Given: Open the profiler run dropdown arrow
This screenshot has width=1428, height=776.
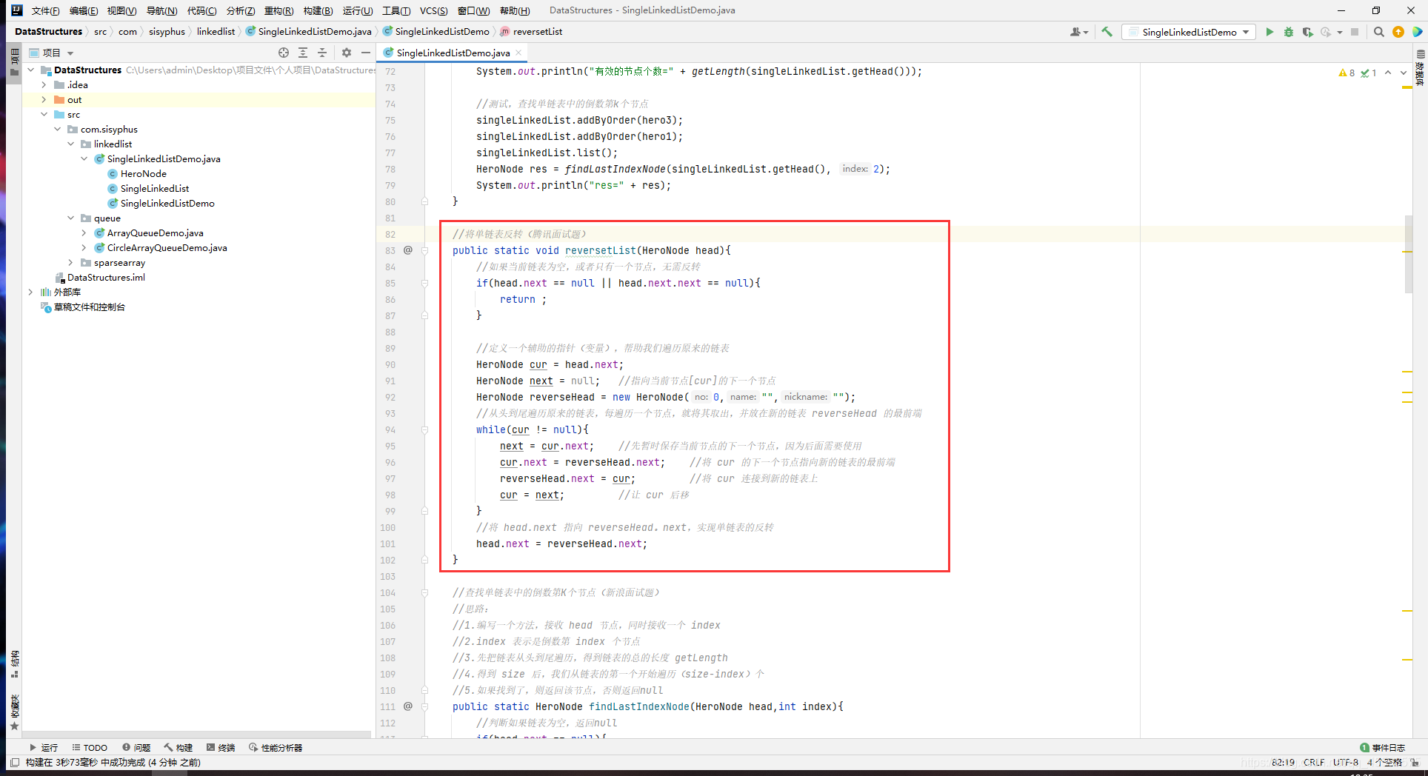Looking at the screenshot, I should click(1340, 33).
